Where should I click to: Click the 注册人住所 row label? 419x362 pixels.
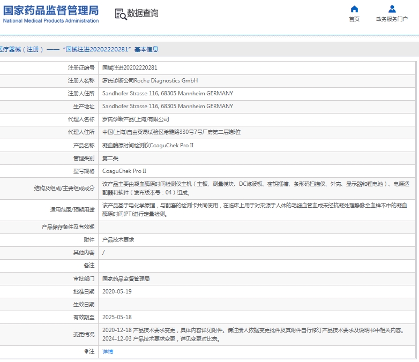click(x=81, y=93)
